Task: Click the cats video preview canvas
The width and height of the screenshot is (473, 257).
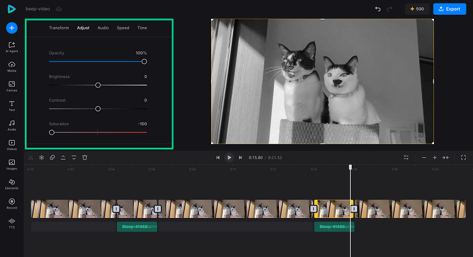Action: 322,82
